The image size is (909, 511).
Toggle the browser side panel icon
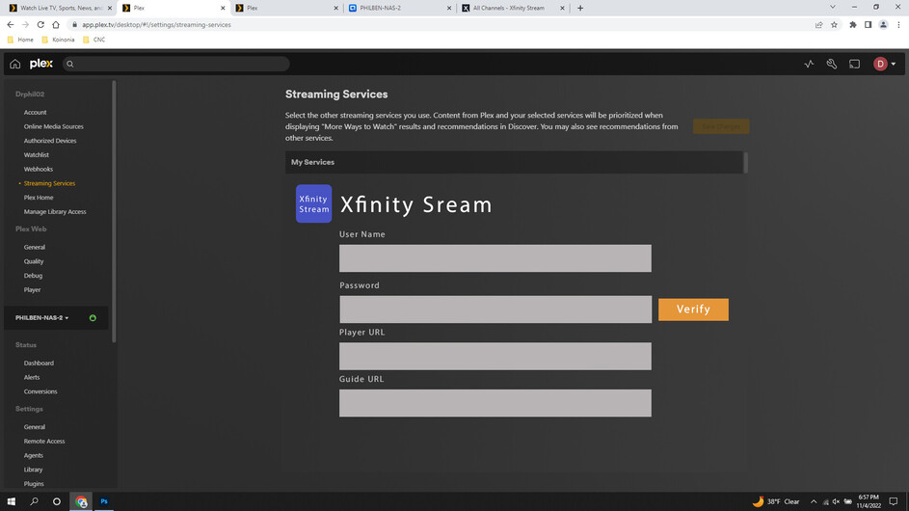[868, 25]
